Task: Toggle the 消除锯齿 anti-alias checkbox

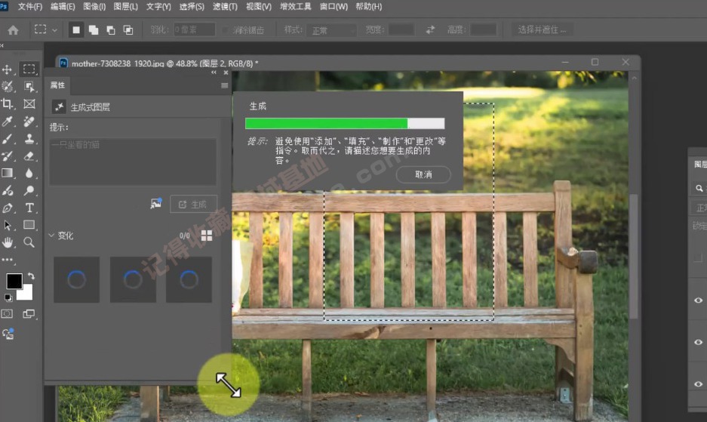Action: pyautogui.click(x=226, y=30)
